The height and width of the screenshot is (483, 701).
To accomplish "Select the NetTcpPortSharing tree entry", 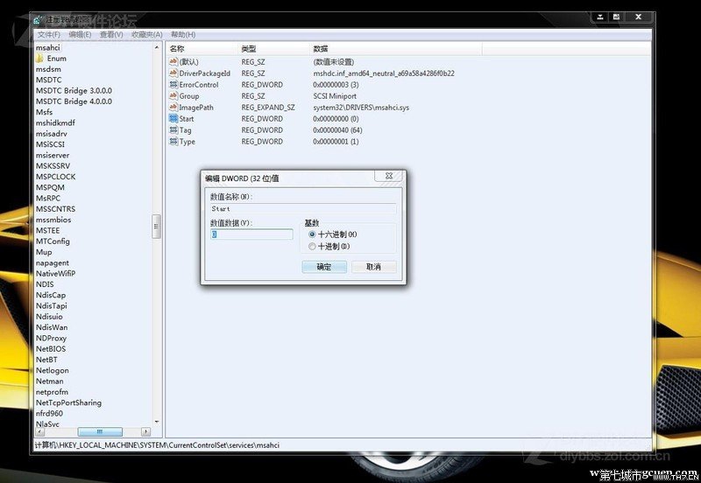I will 68,402.
